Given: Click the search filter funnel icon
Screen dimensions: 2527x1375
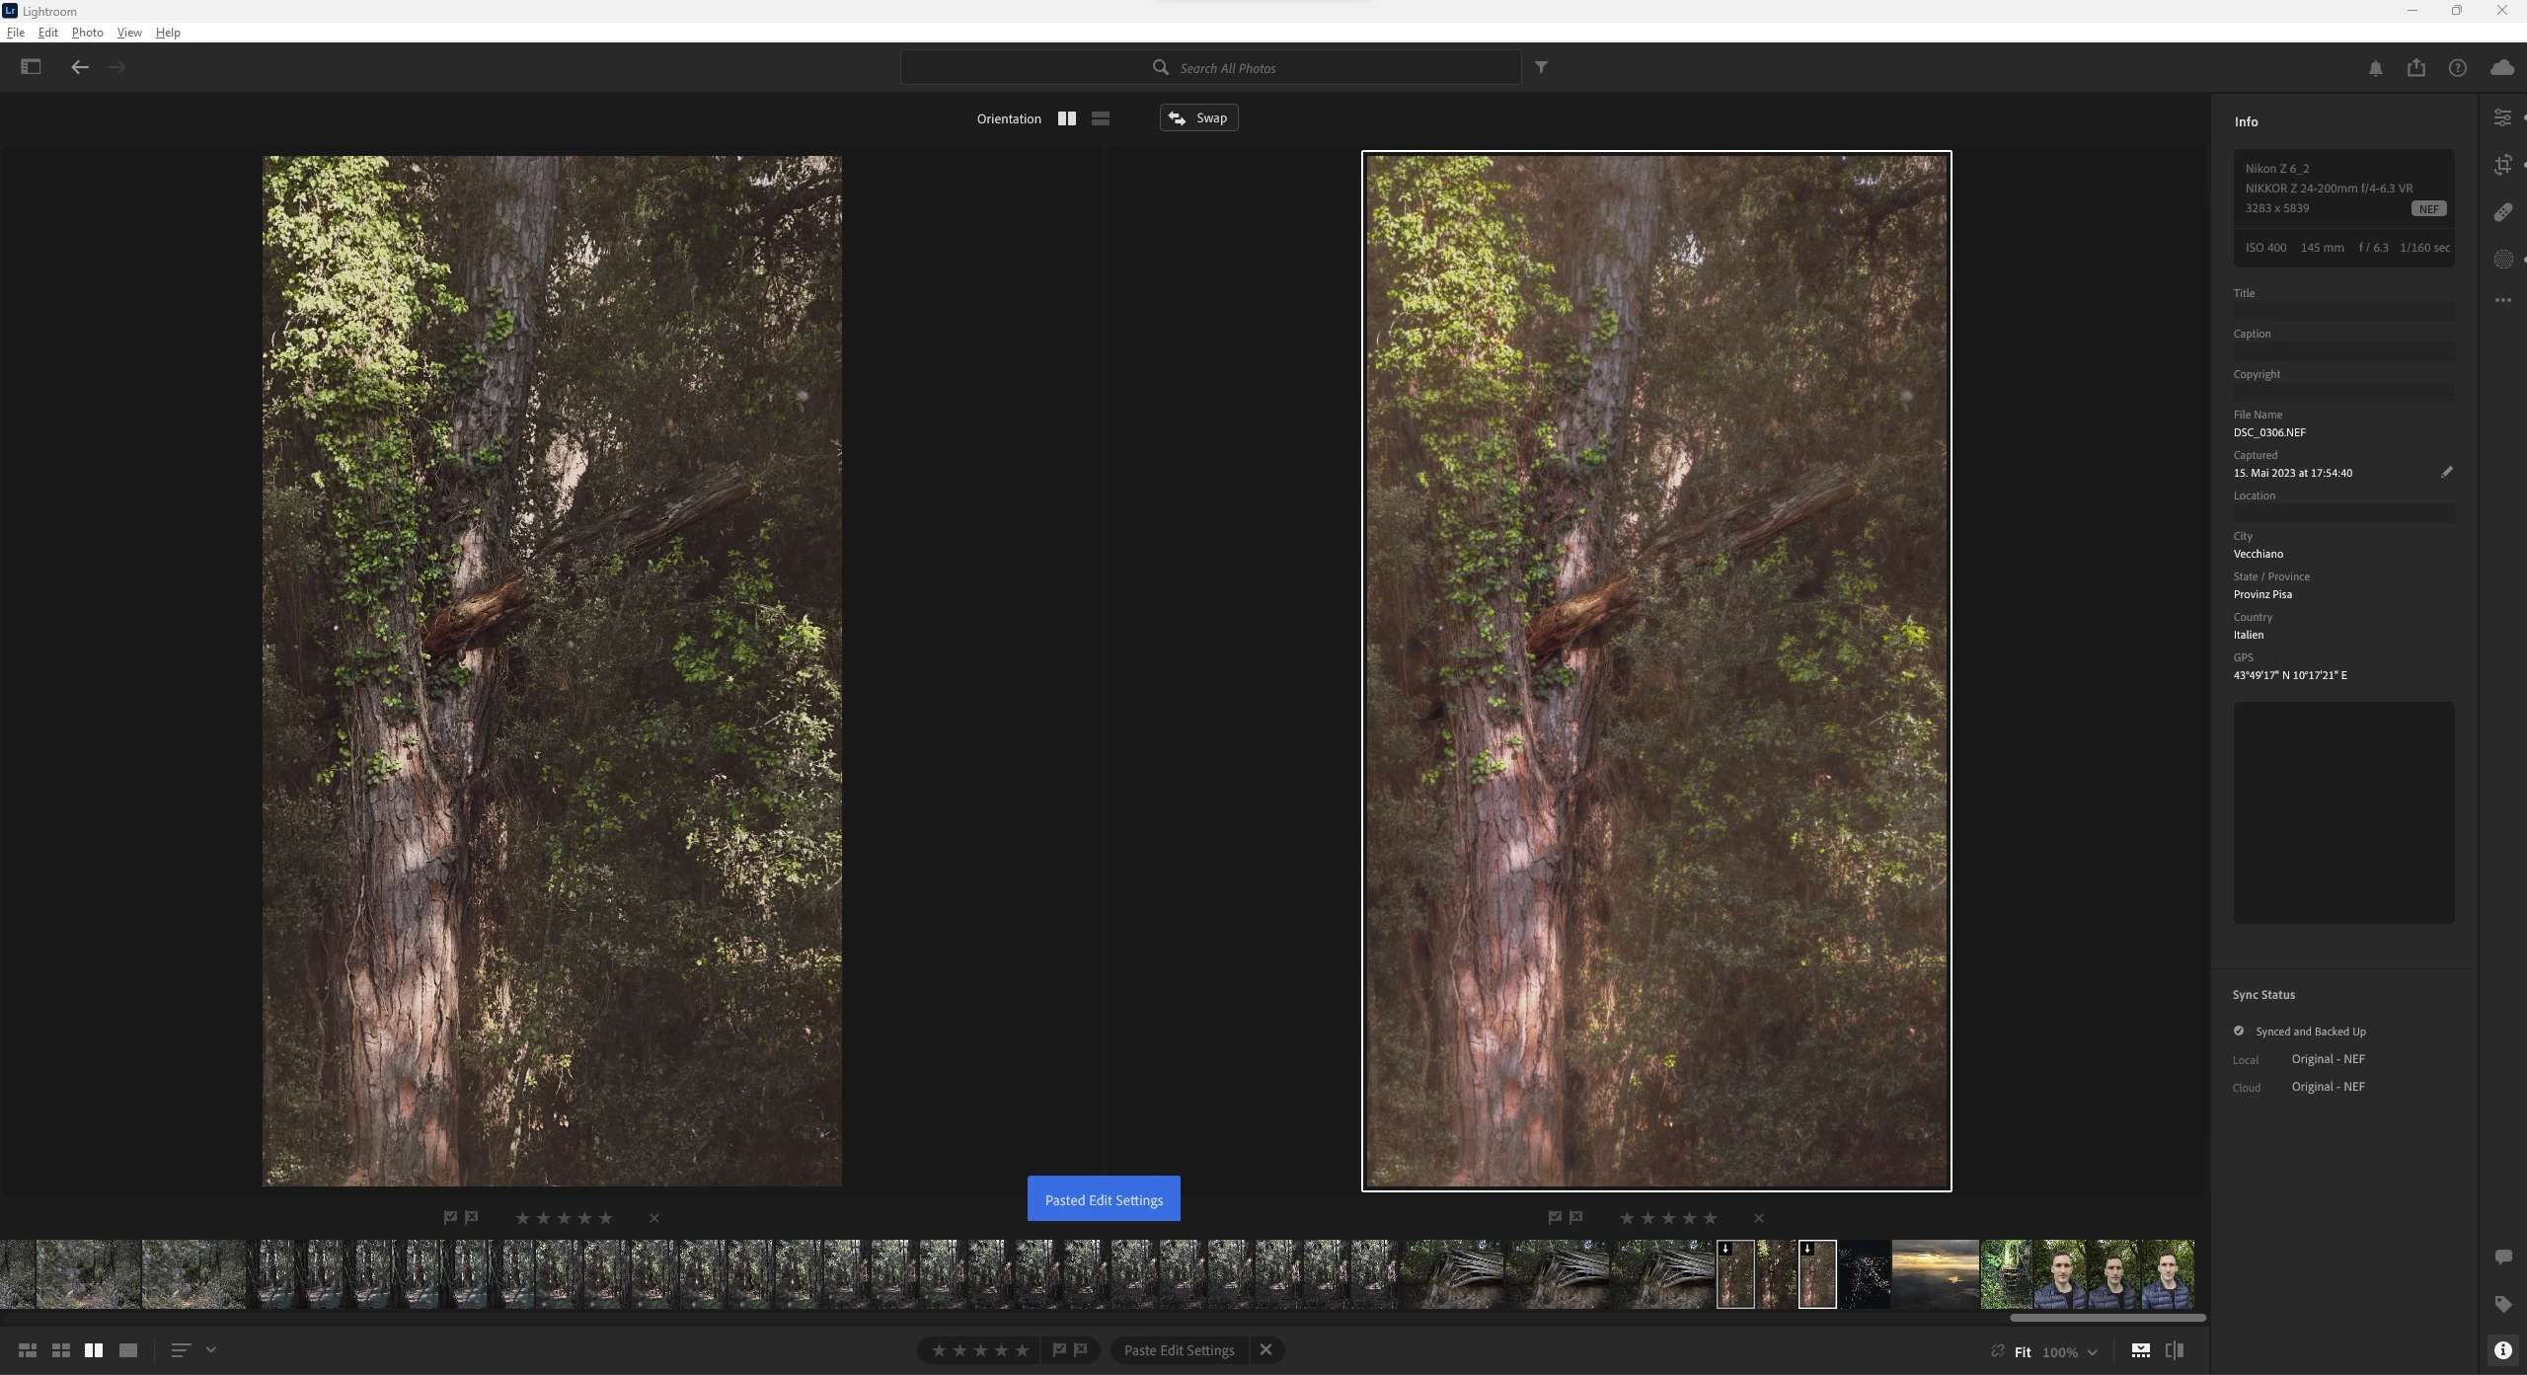Looking at the screenshot, I should click(x=1541, y=67).
